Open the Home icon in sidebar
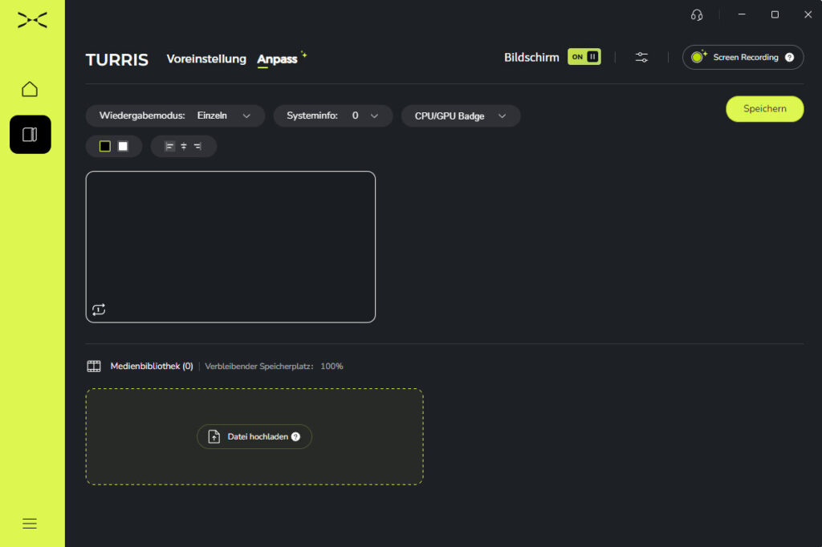This screenshot has height=547, width=822. pyautogui.click(x=30, y=89)
